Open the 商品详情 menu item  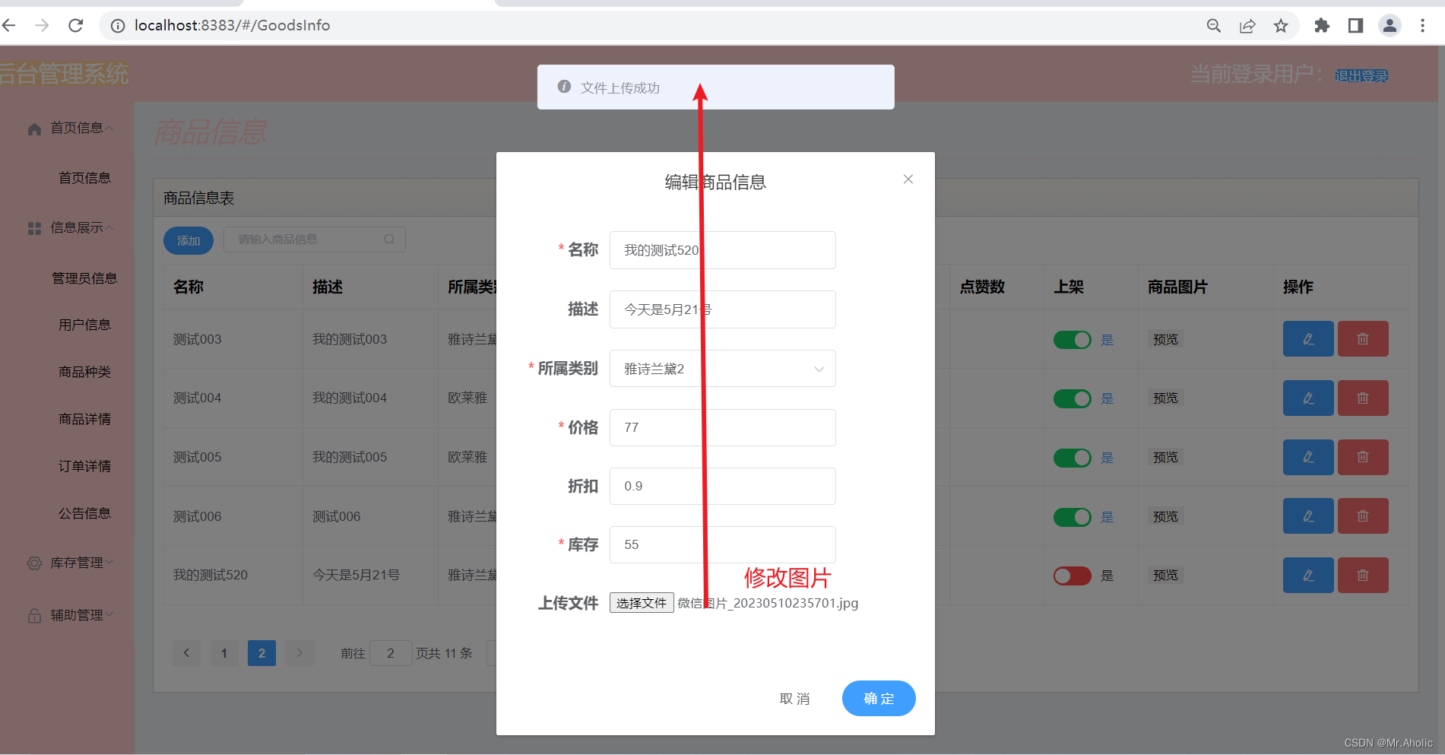point(84,419)
